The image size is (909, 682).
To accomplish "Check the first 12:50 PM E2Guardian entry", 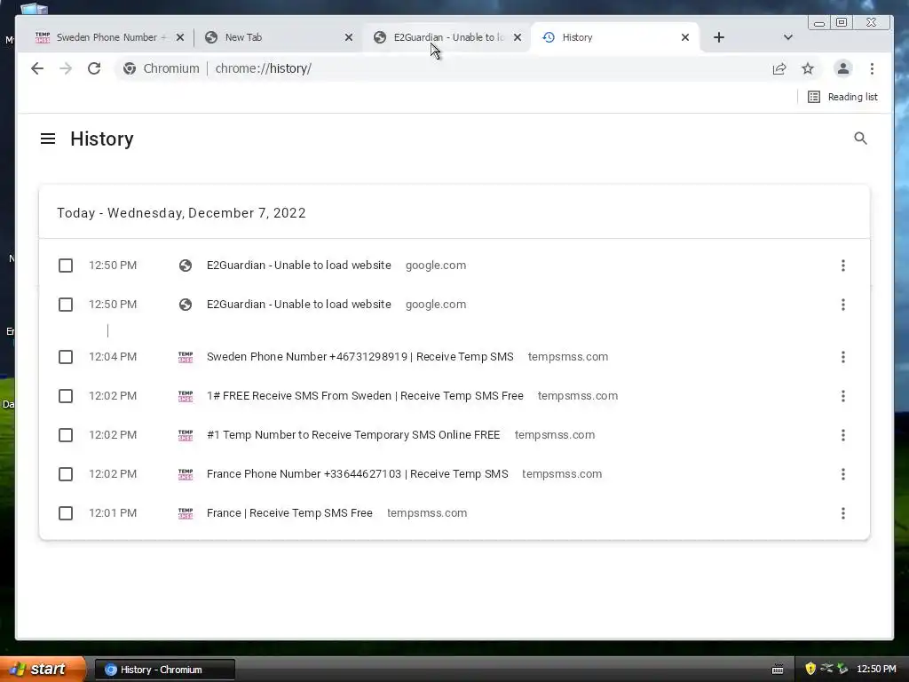I will (x=66, y=266).
